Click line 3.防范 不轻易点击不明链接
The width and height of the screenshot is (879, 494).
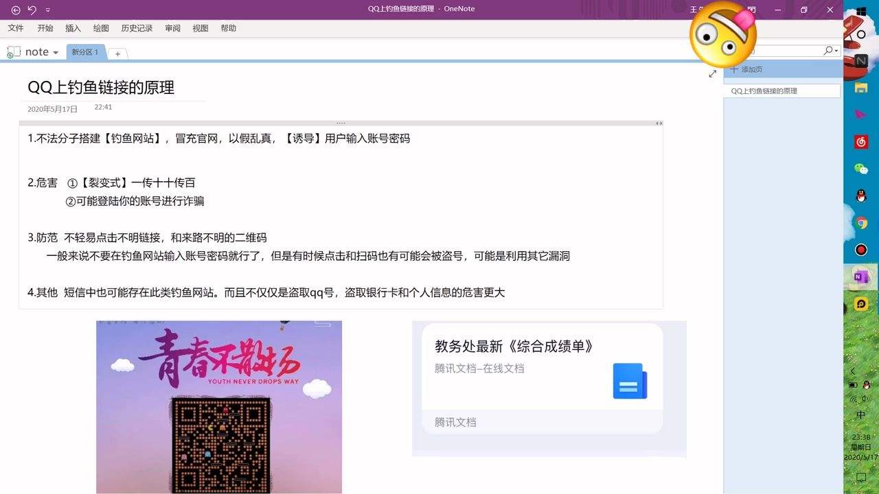click(147, 238)
